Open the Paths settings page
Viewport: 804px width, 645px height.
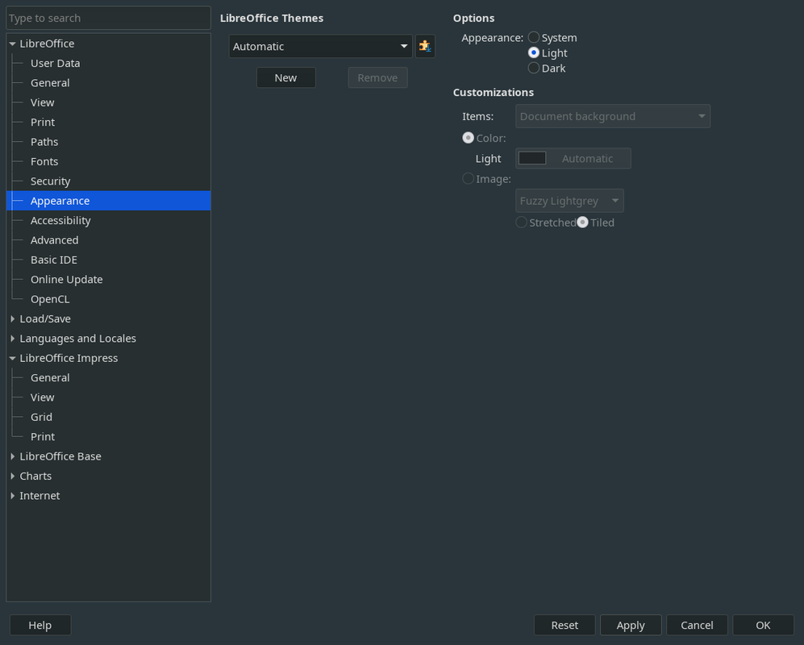click(x=44, y=142)
